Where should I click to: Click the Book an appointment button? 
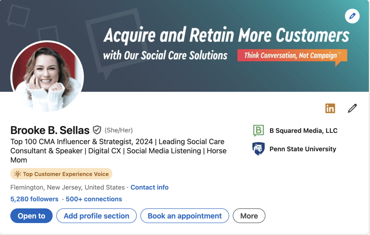(184, 216)
